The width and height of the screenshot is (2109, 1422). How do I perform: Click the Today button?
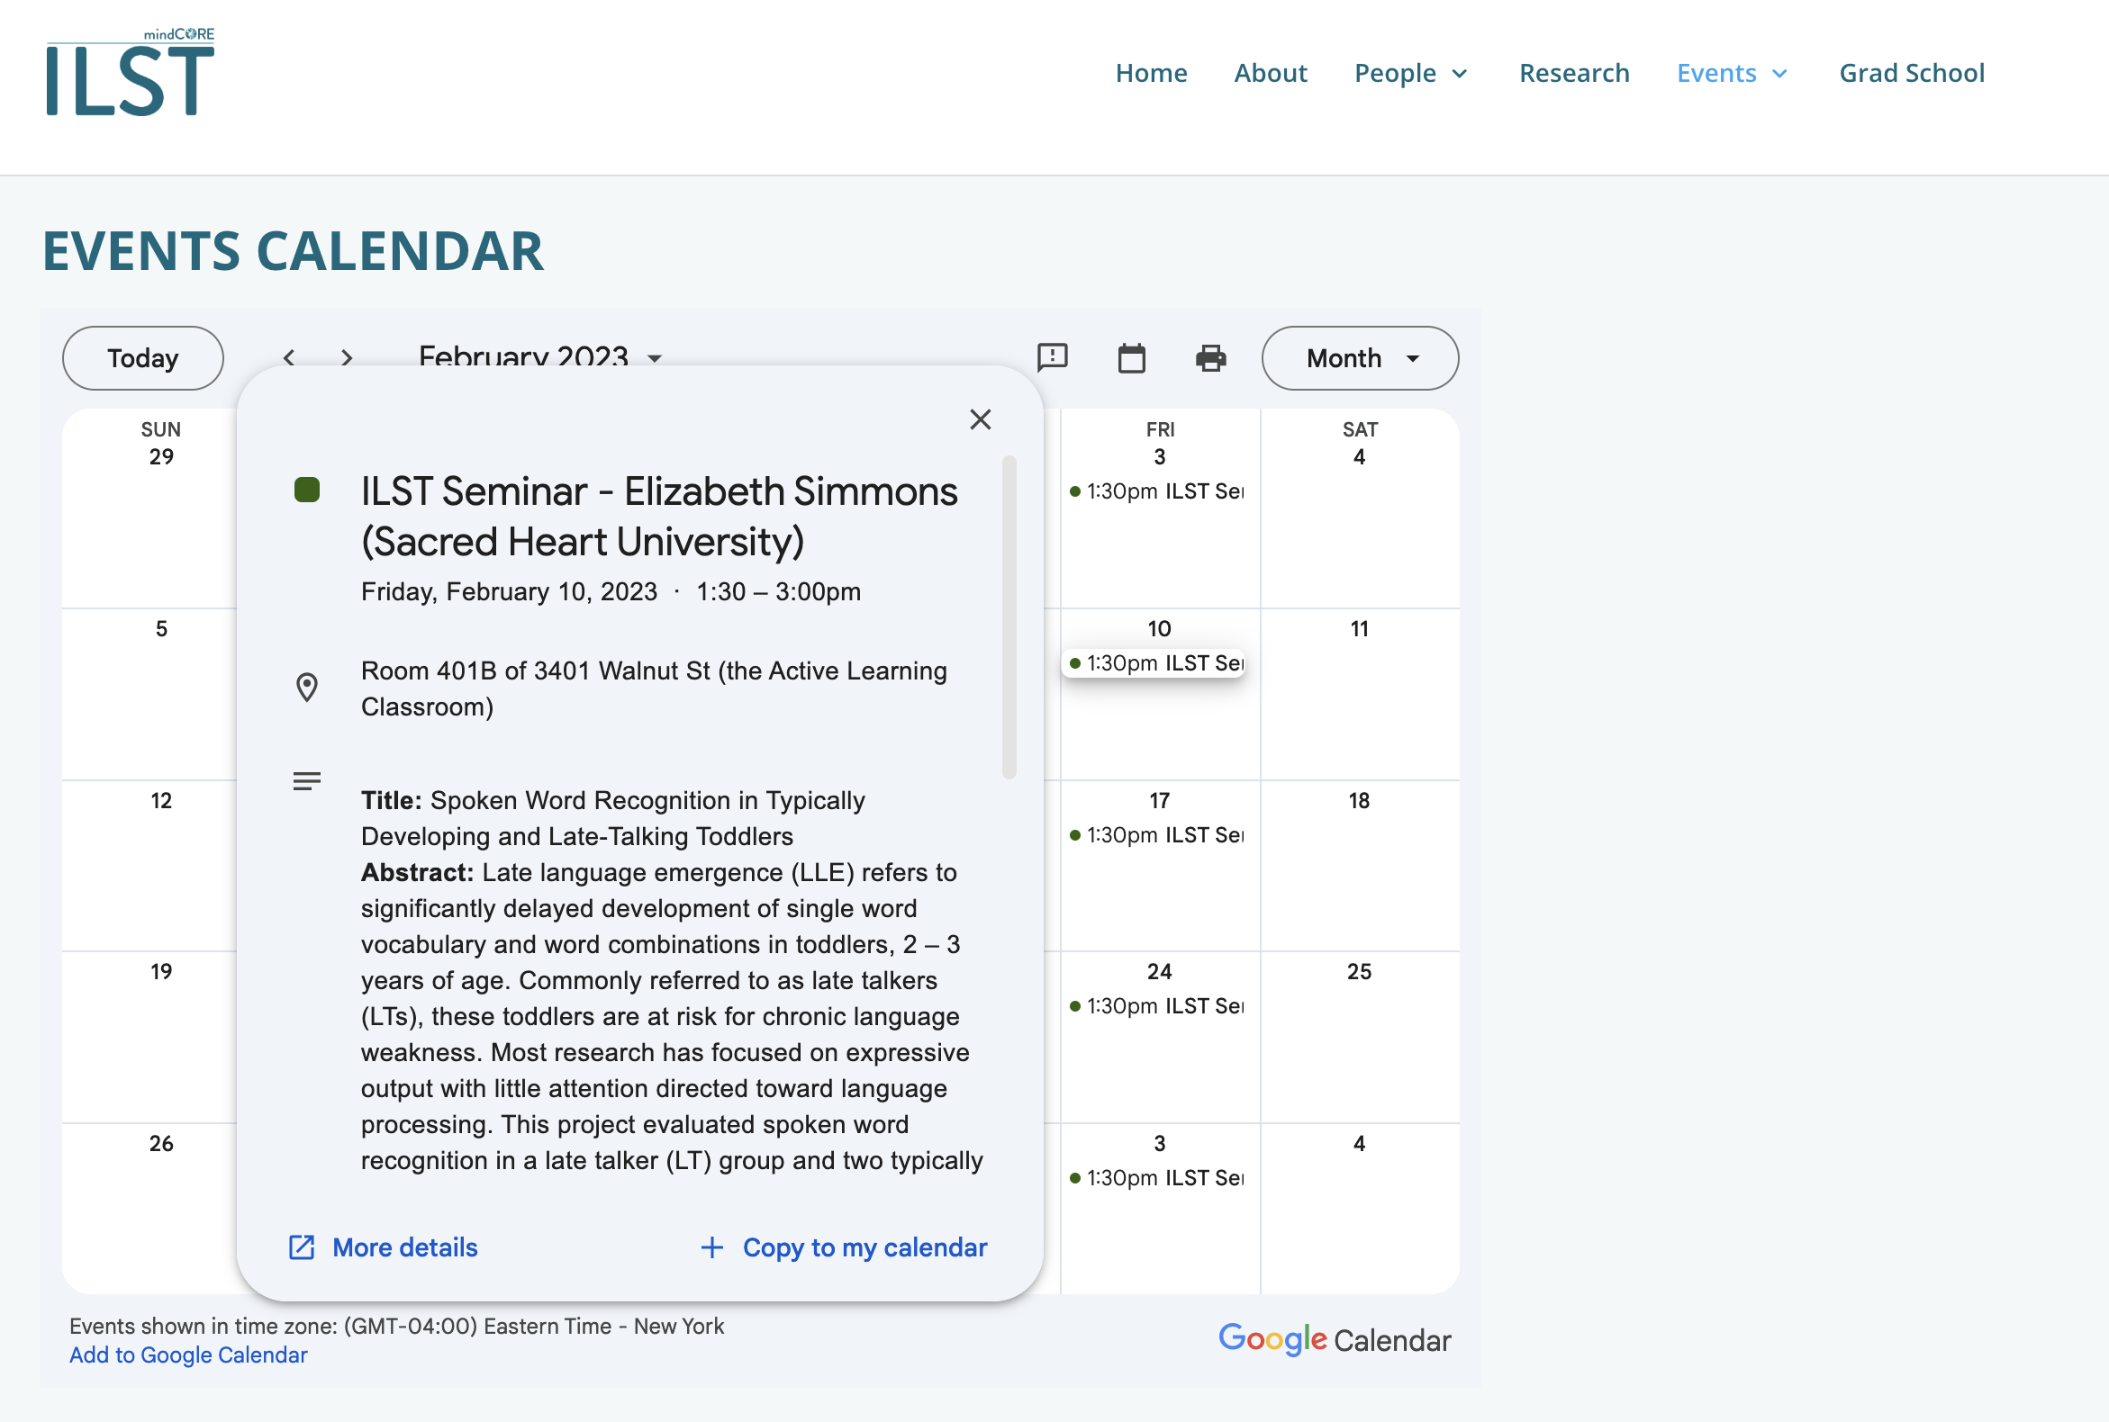click(x=142, y=358)
